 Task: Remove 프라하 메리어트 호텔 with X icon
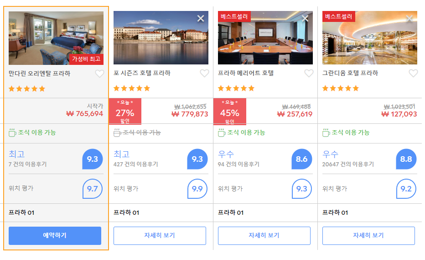[x=305, y=18]
